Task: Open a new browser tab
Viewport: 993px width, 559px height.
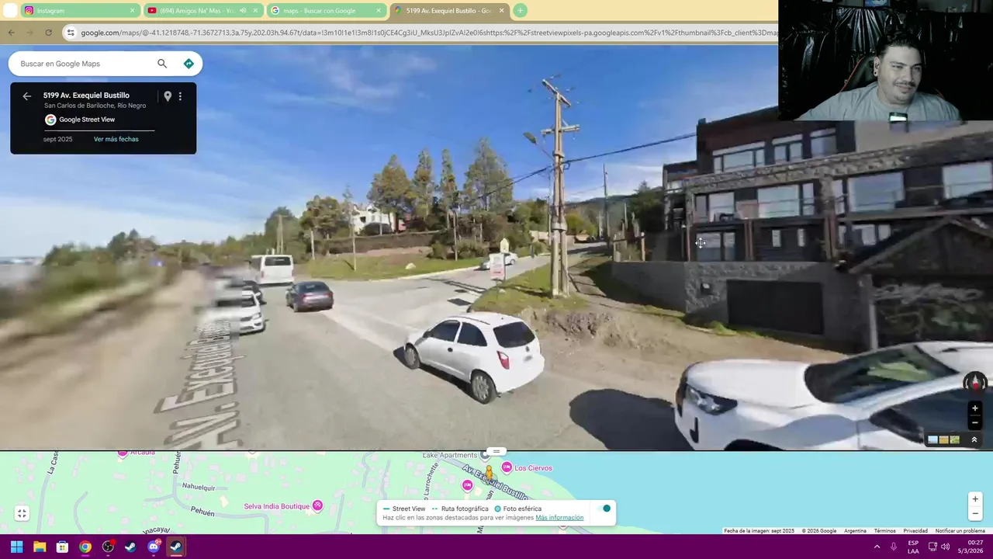Action: tap(520, 11)
